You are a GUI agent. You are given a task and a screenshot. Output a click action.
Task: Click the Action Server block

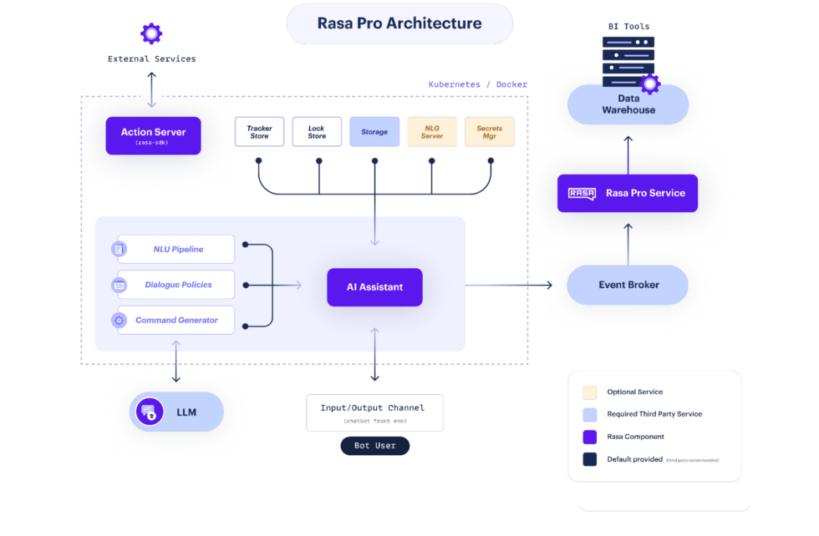[153, 136]
